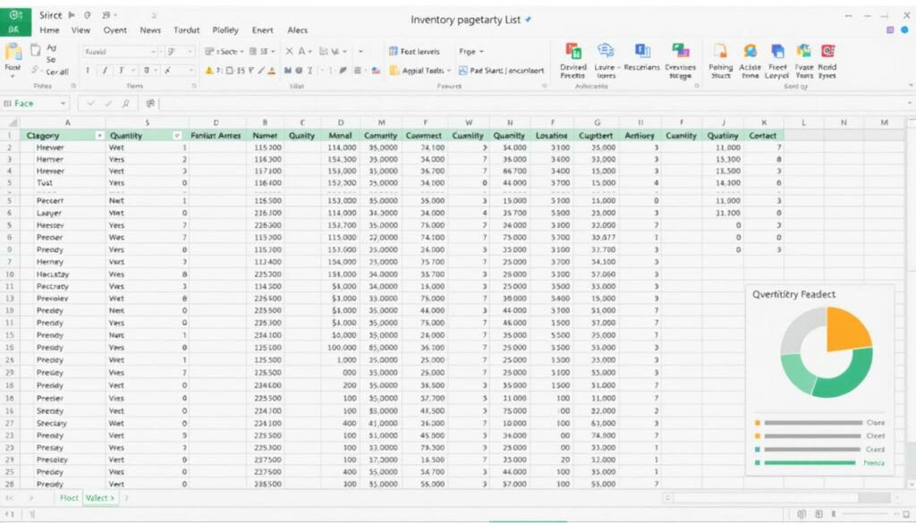916x523 pixels.
Task: Select the dark green segment of the donut chart
Action: pyautogui.click(x=847, y=376)
